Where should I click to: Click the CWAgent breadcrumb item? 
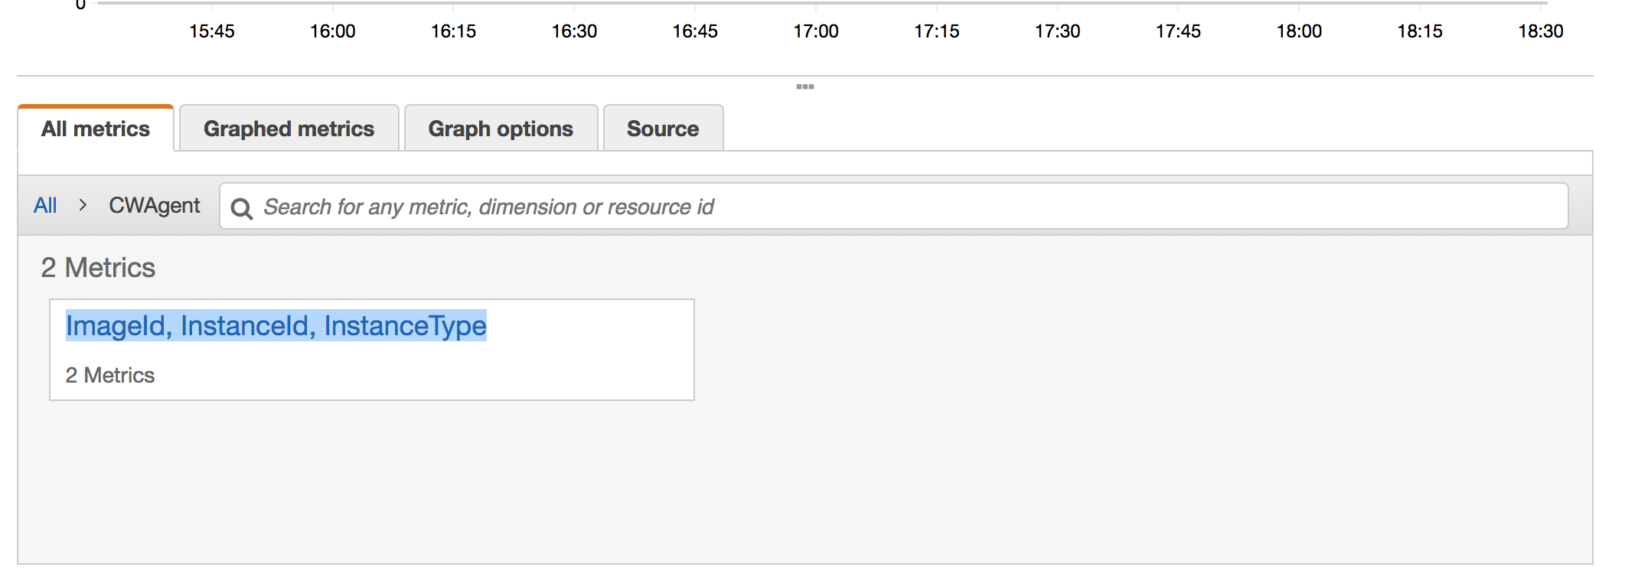[x=154, y=205]
